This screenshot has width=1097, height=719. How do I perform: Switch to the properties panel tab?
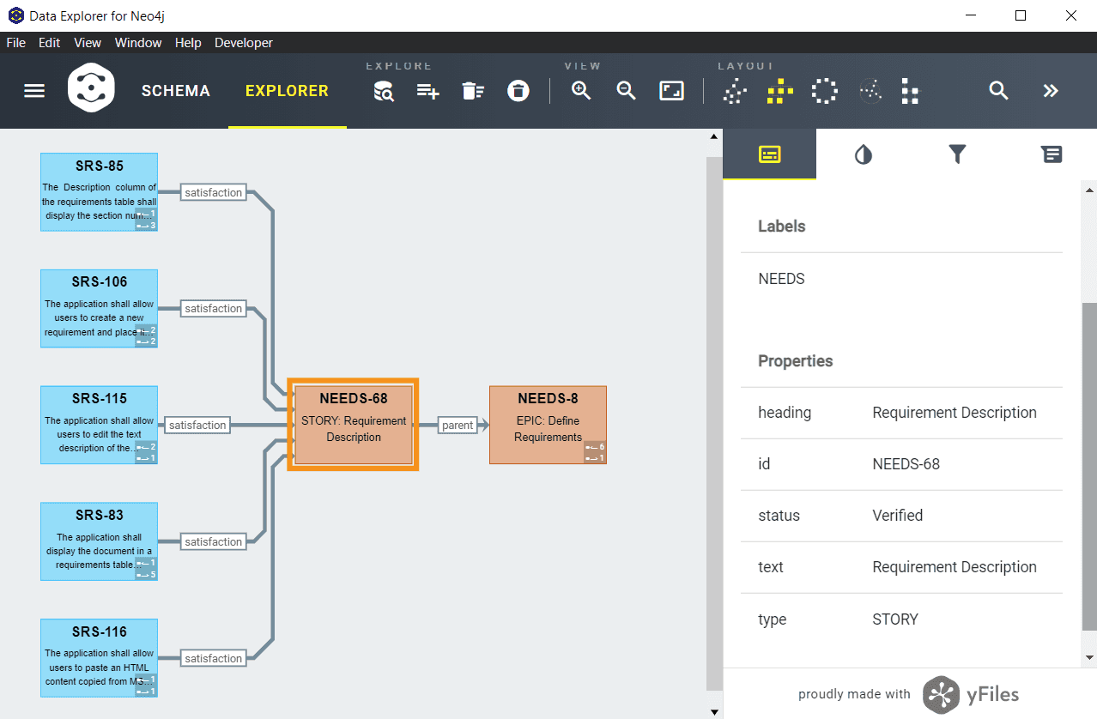point(770,154)
